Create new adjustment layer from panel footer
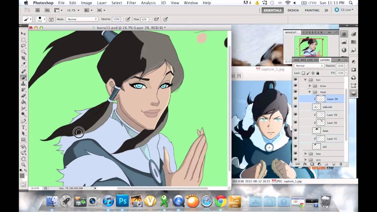Screen dimensions: 377x212 (x=319, y=164)
